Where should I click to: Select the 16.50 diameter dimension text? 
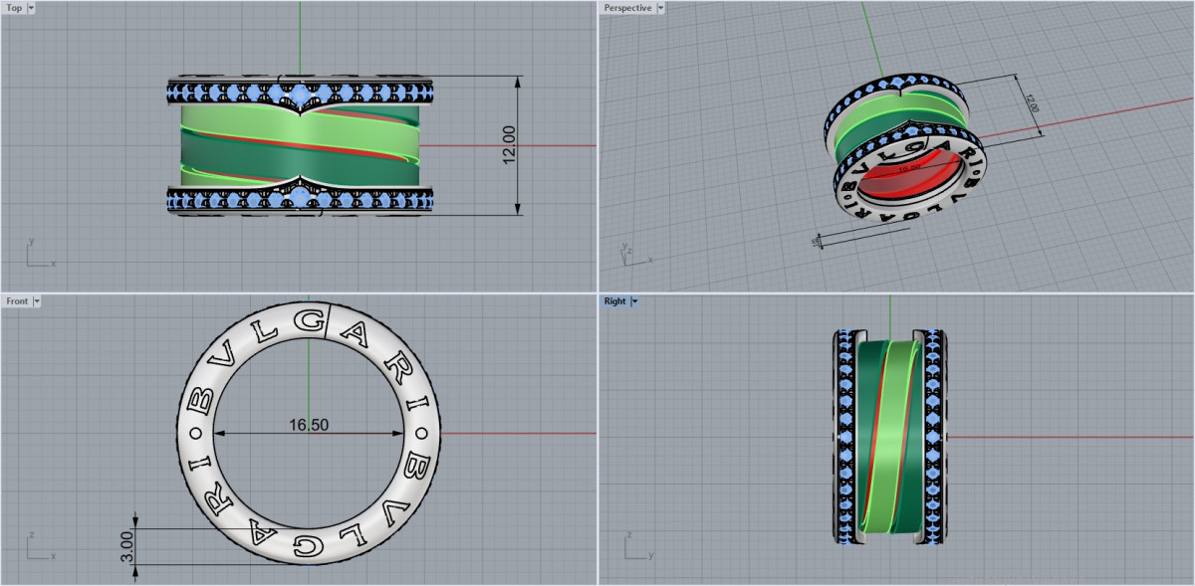(x=309, y=425)
